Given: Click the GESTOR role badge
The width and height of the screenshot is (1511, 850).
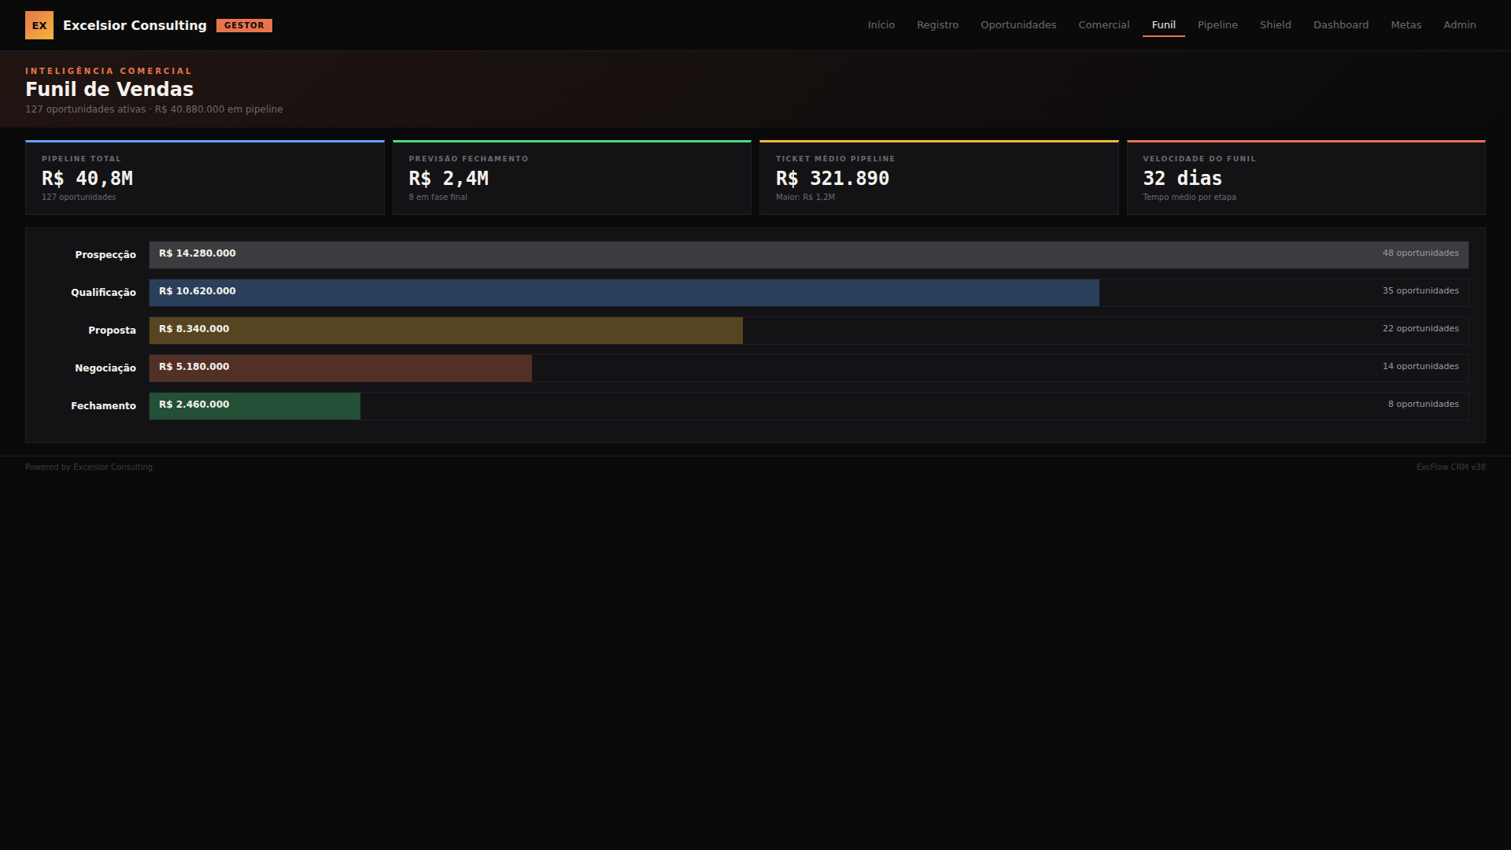Looking at the screenshot, I should pyautogui.click(x=244, y=25).
